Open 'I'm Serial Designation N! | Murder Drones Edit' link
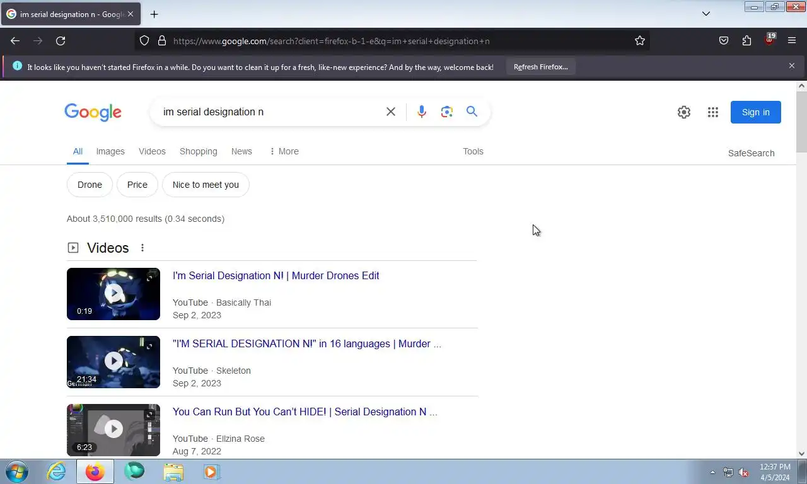807x484 pixels. click(276, 275)
